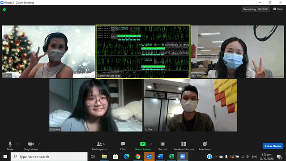Expand video options arrow next to Stop Video
Image resolution: width=286 pixels, height=161 pixels.
coord(39,144)
